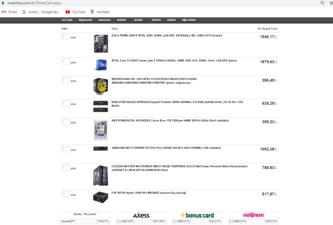Click the price 789,83 TL
Image resolution: width=333 pixels, height=225 pixels.
pyautogui.click(x=269, y=168)
